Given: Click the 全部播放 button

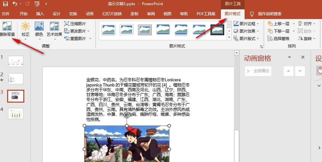Looking at the screenshot, I should point(258,71).
